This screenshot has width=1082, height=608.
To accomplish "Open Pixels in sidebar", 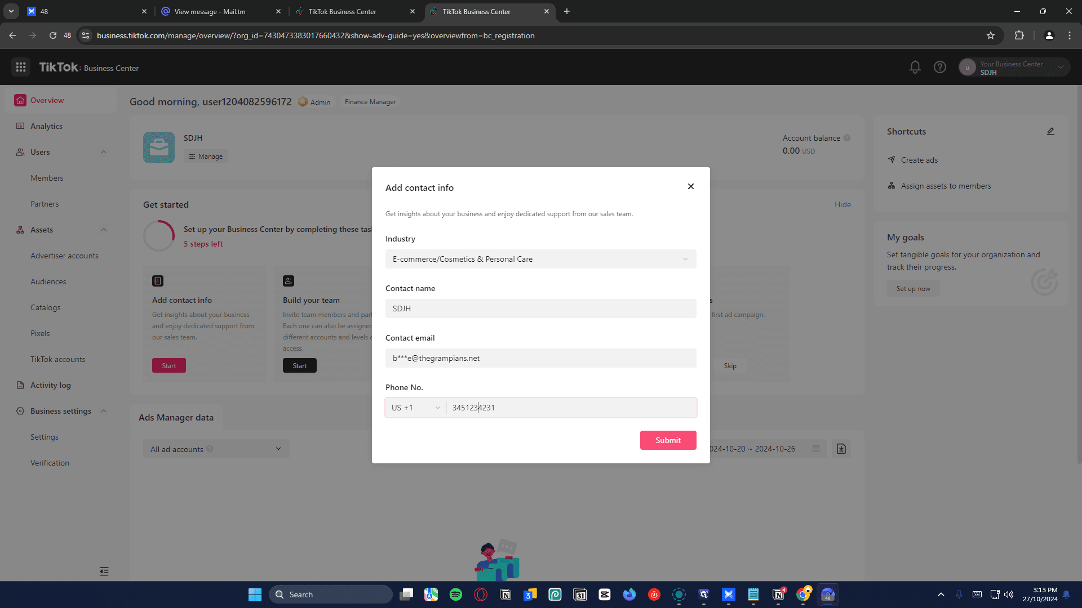I will click(40, 333).
